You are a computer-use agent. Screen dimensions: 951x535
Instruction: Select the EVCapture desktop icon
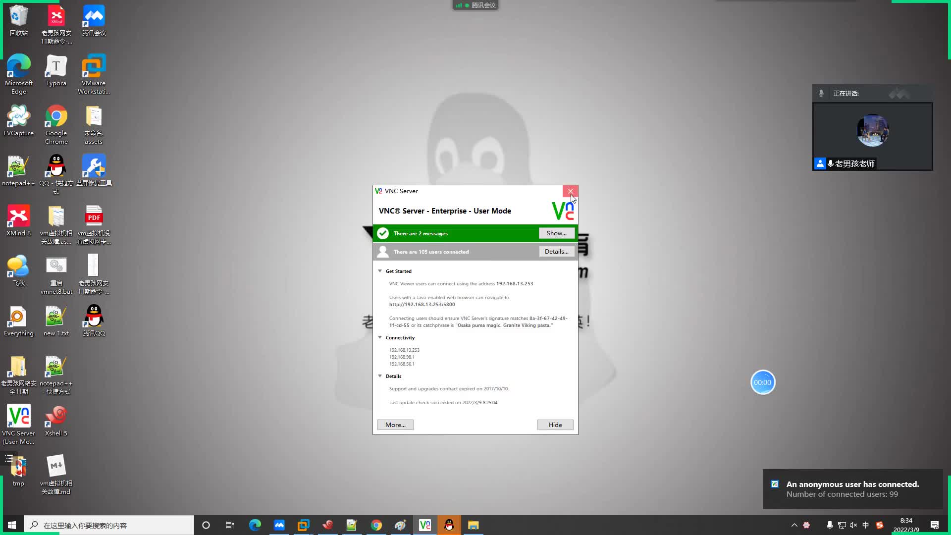(x=19, y=120)
